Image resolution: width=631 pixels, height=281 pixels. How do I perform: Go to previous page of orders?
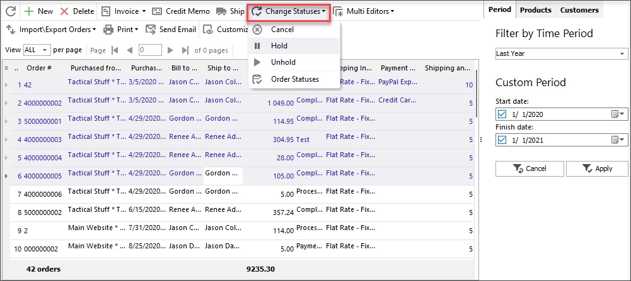(129, 50)
